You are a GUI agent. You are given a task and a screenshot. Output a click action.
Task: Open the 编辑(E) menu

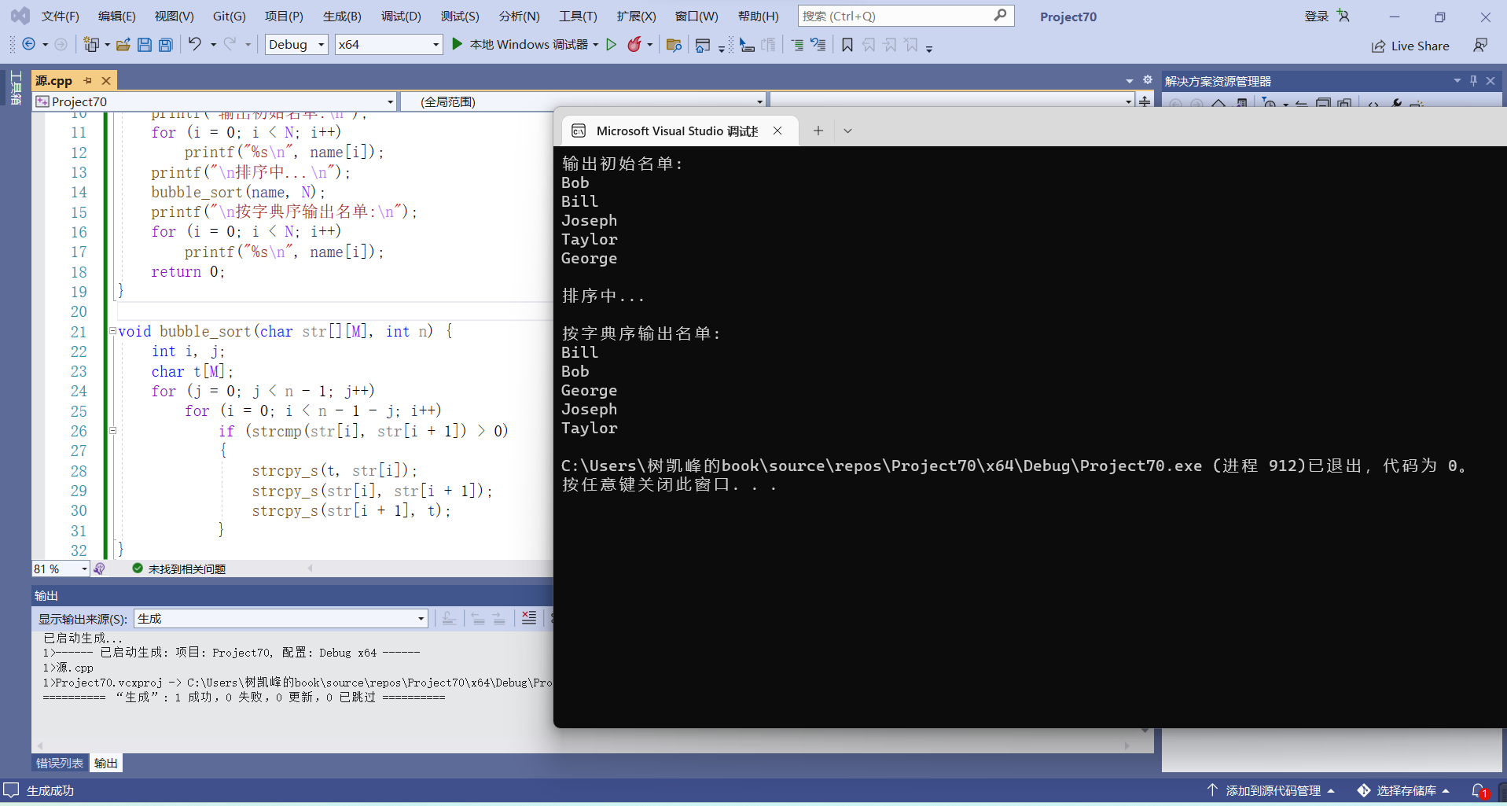point(117,16)
